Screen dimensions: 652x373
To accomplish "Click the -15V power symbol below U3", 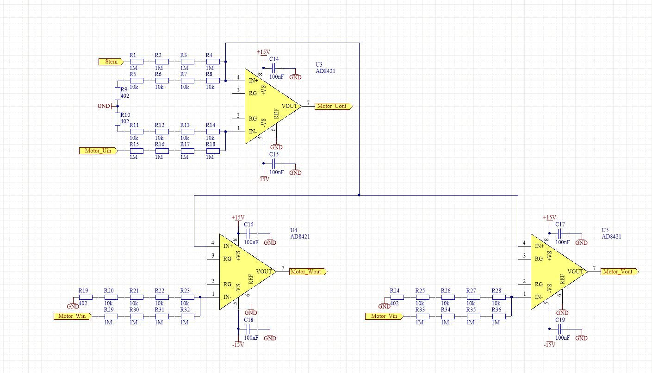I will pos(263,178).
